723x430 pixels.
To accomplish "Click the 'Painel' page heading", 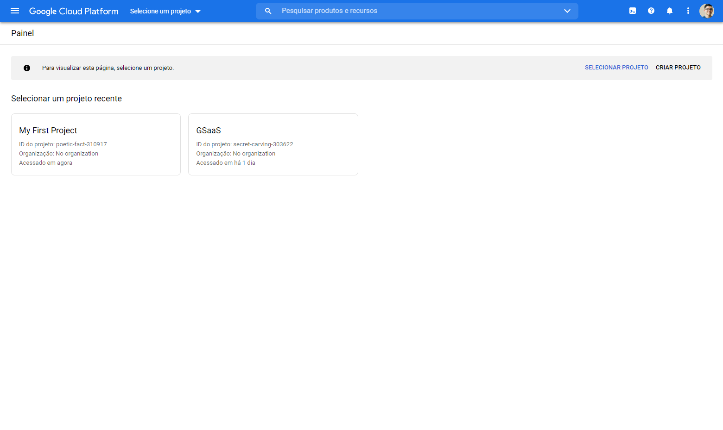I will click(23, 33).
